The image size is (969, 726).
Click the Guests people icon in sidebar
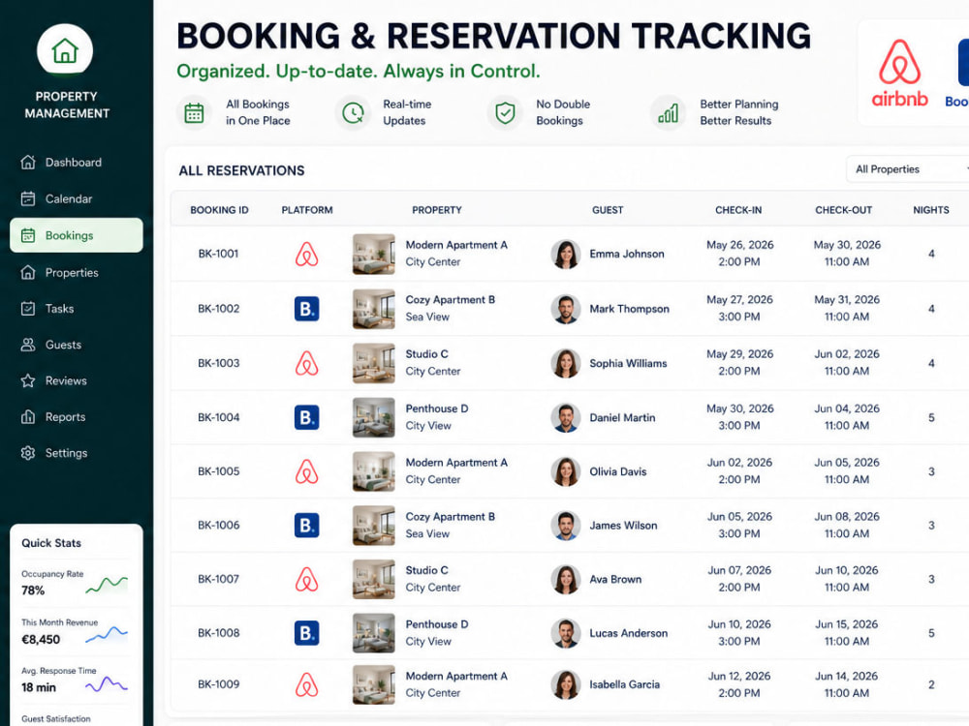point(28,345)
